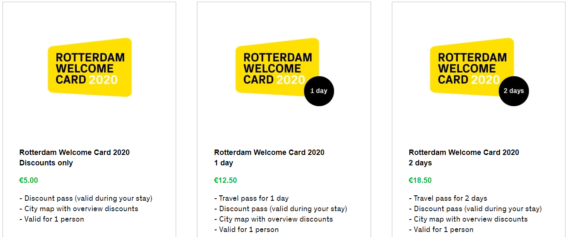
Task: Open 'Rotterdam Welcome Card 2020 Discounts only' title
Action: click(x=74, y=157)
